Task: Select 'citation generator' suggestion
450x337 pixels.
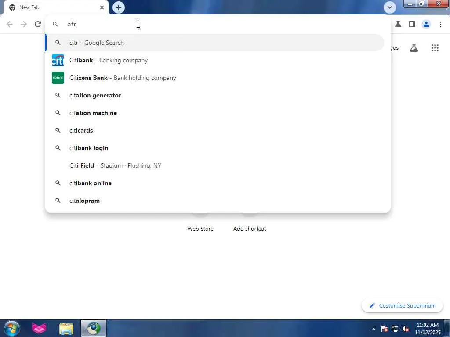Action: point(214,95)
